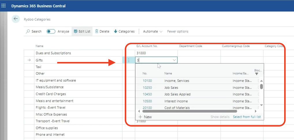This screenshot has height=140, width=294.
Task: Select Misc Office Expenses row
Action: [51, 114]
